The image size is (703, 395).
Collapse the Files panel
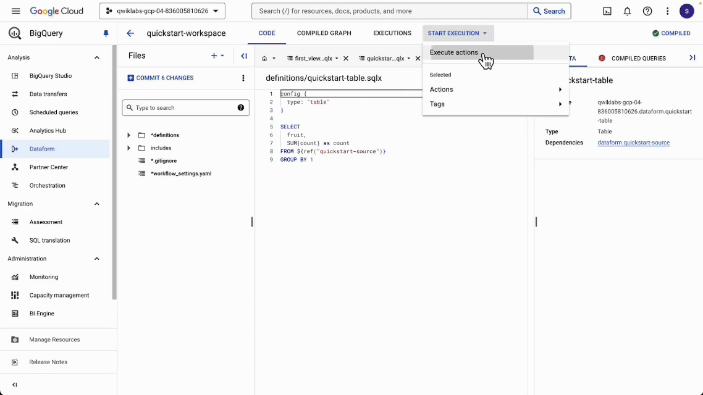(244, 56)
